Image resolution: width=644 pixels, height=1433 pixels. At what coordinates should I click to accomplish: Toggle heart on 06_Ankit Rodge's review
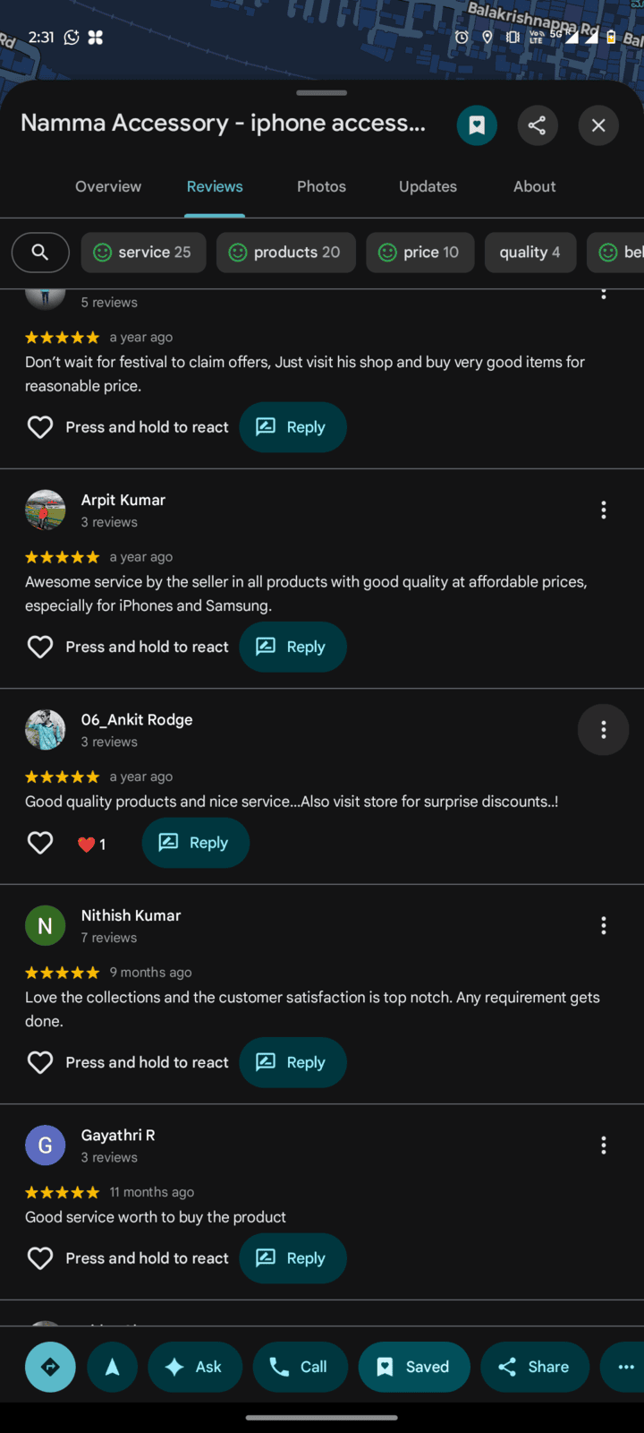40,843
